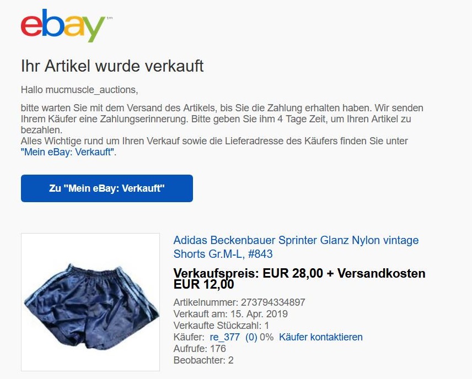This screenshot has width=472, height=379.
Task: Open the blue shorts product thumbnail
Action: (x=90, y=302)
